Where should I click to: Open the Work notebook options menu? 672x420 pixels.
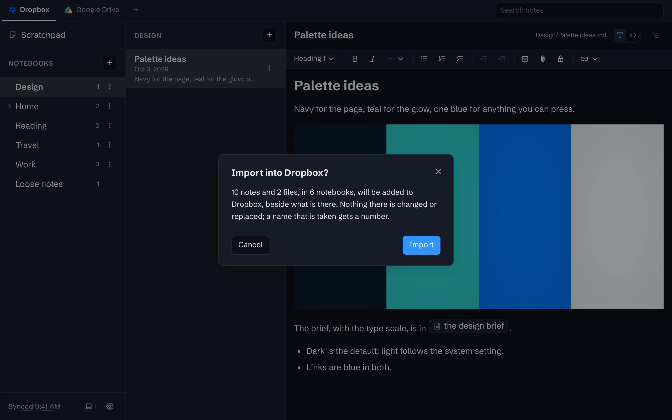coord(110,164)
